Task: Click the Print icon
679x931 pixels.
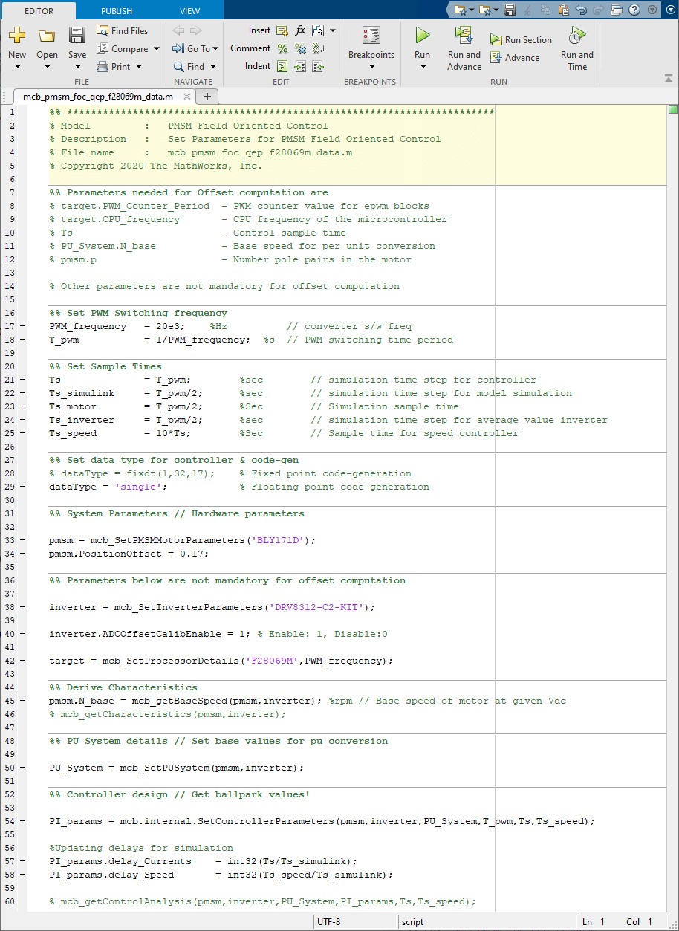Action: click(x=103, y=67)
